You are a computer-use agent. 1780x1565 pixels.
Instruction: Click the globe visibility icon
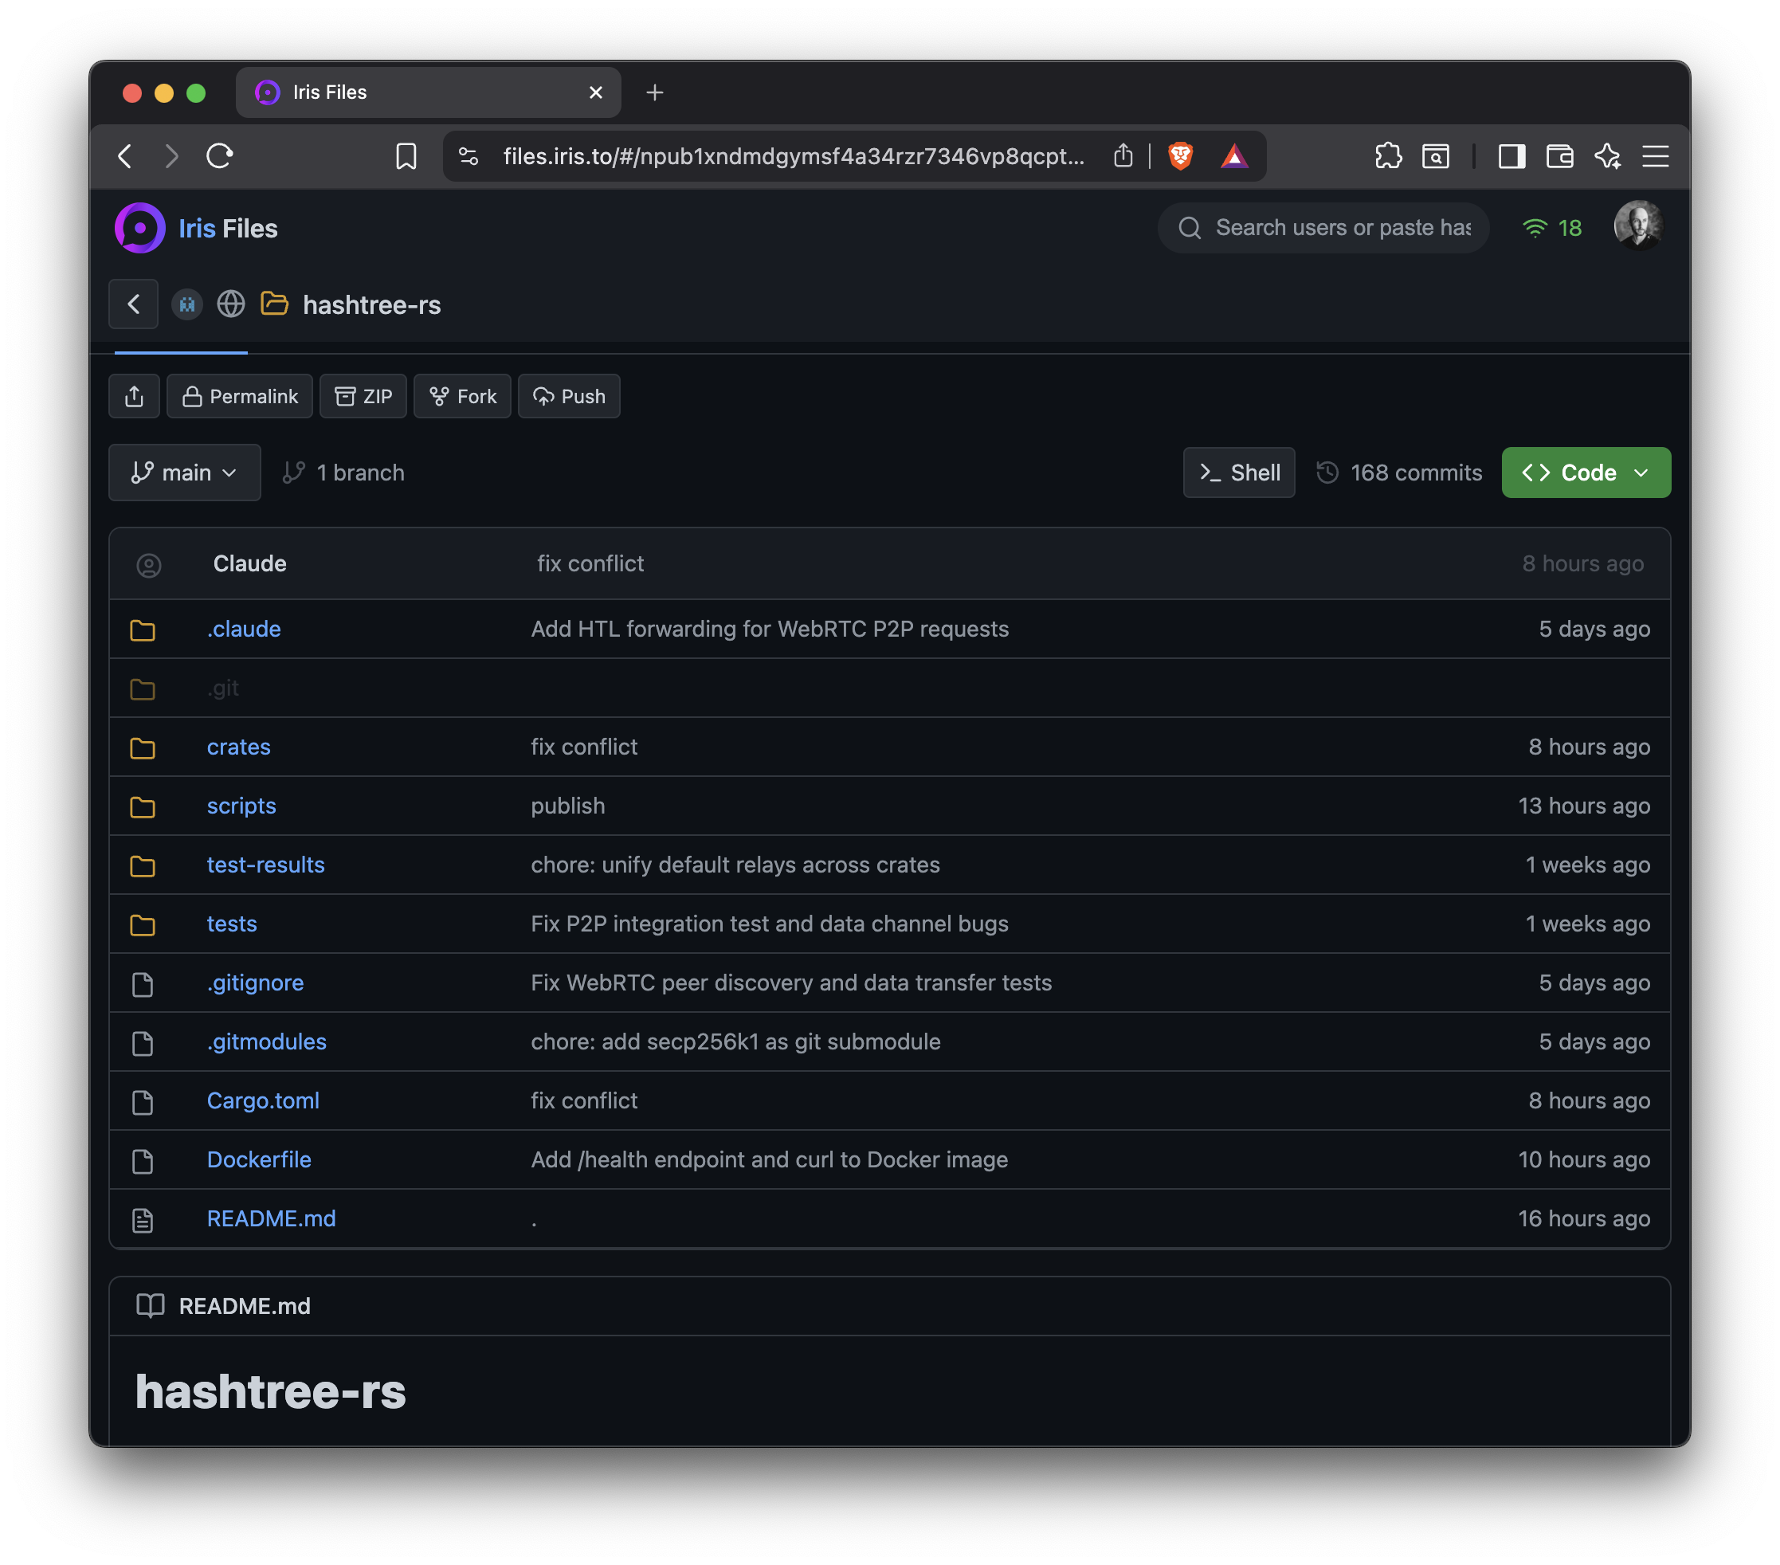(x=231, y=304)
